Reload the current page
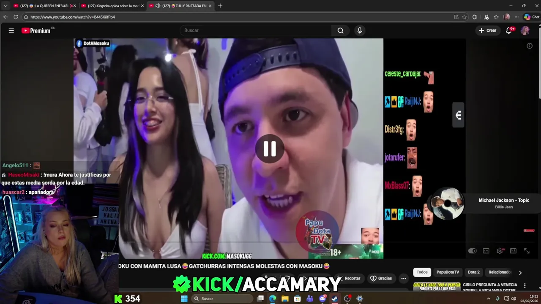 (16, 17)
